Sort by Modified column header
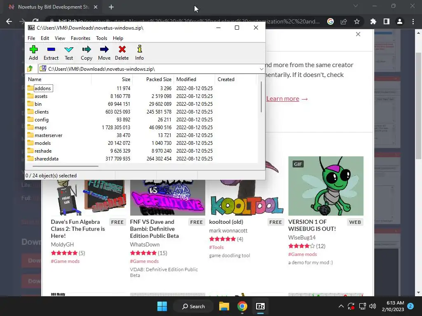Viewport: 422px width, 316px height. coord(195,79)
